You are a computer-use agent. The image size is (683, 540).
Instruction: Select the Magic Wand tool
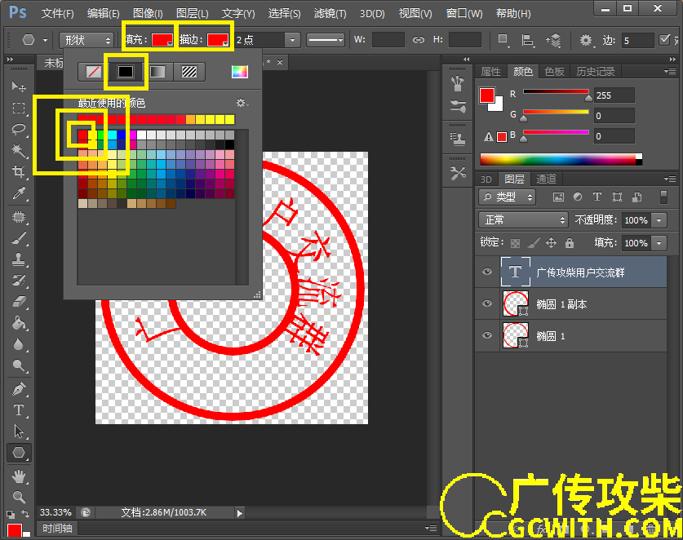tap(19, 151)
